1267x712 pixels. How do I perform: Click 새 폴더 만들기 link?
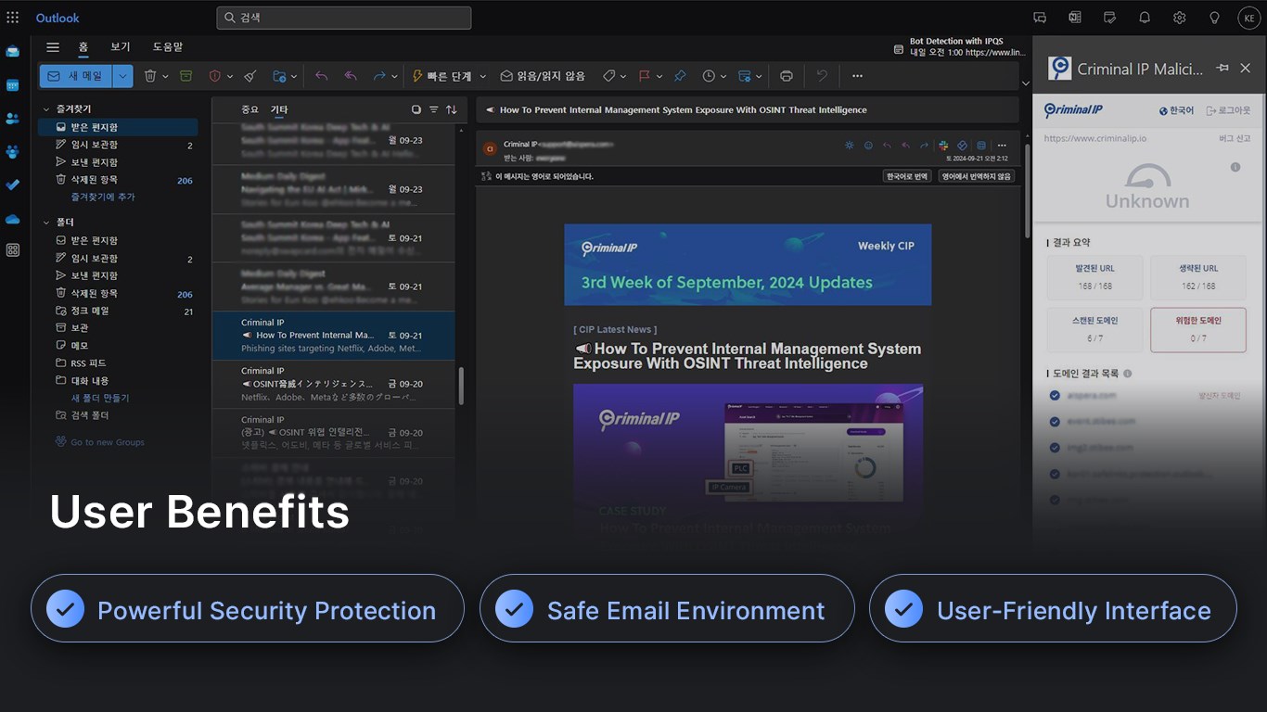coord(100,398)
